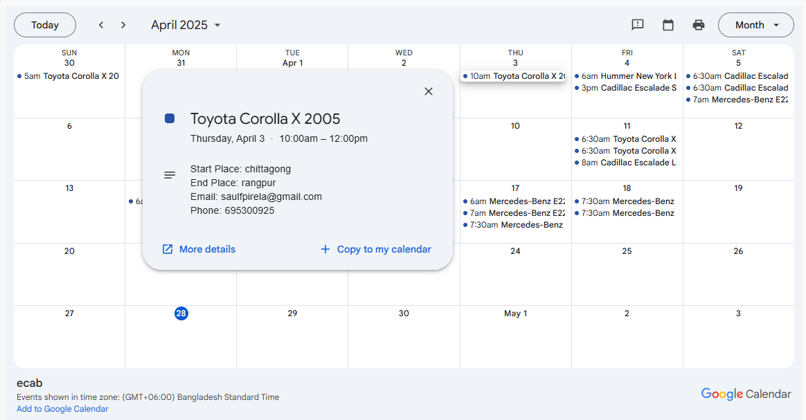Click the calendar icon beside the printer
Viewport: 806px width, 420px height.
tap(668, 25)
